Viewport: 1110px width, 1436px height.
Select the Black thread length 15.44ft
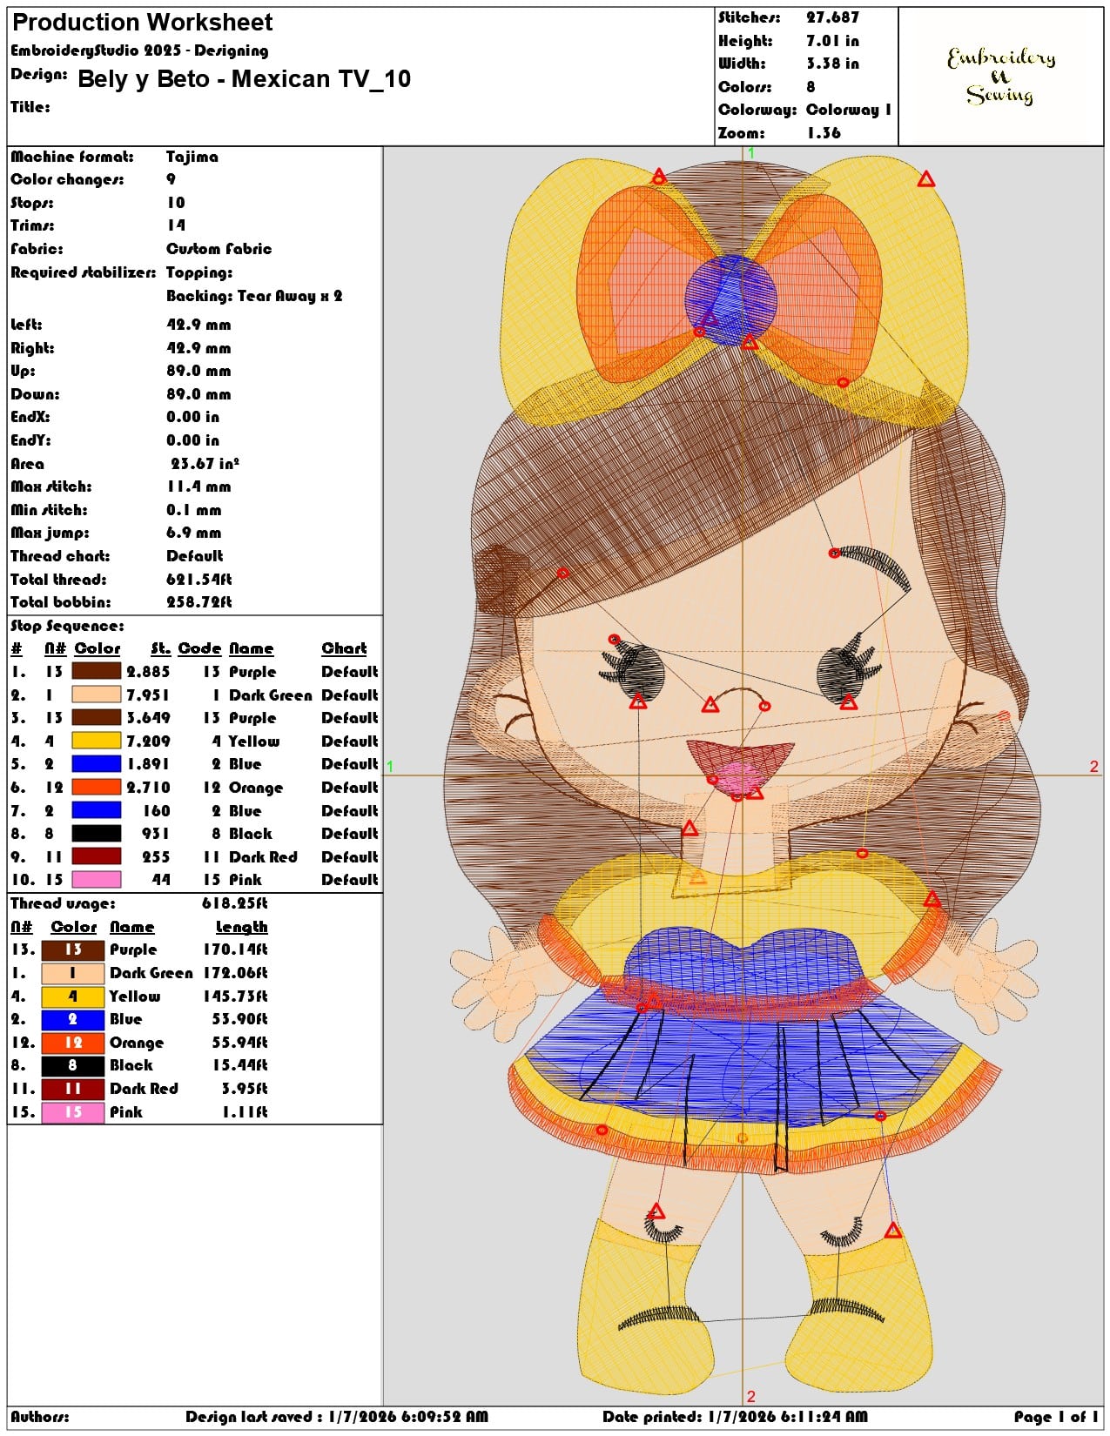pyautogui.click(x=239, y=1065)
